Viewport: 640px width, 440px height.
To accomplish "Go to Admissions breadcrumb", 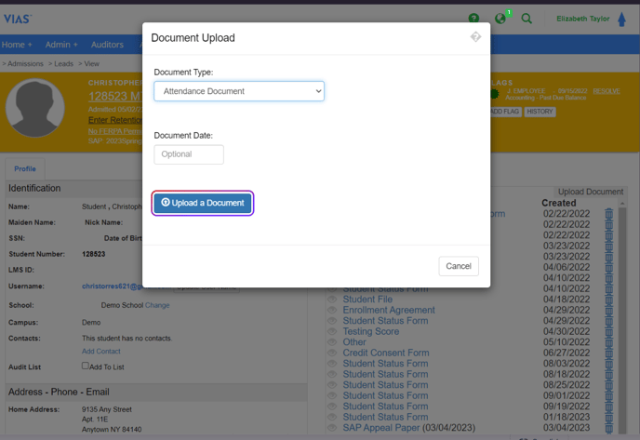I will coord(25,63).
